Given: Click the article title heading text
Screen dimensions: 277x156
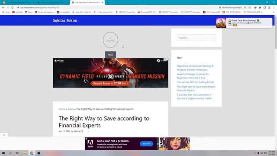Looking at the screenshot, I should click(x=104, y=122).
